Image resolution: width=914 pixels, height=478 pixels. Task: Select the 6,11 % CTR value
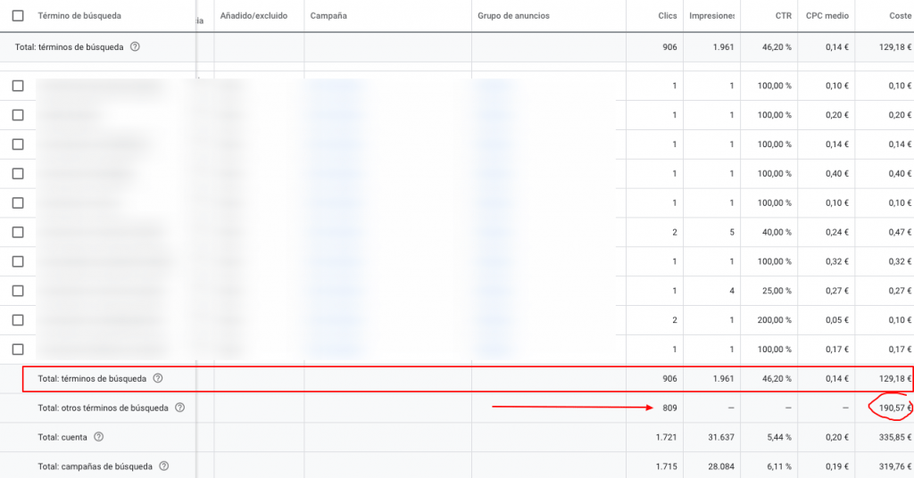click(x=778, y=466)
